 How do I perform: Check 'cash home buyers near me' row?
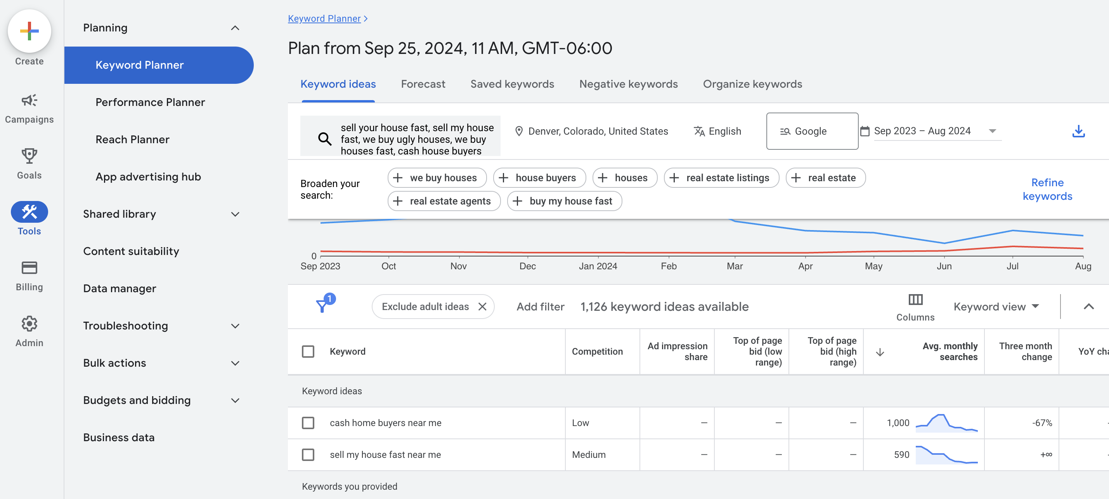point(308,423)
